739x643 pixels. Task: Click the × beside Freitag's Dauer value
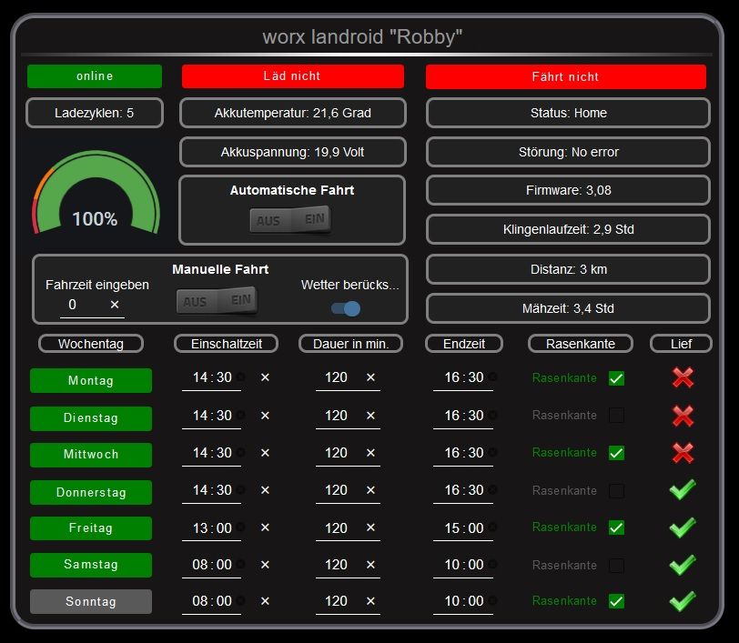pos(370,527)
